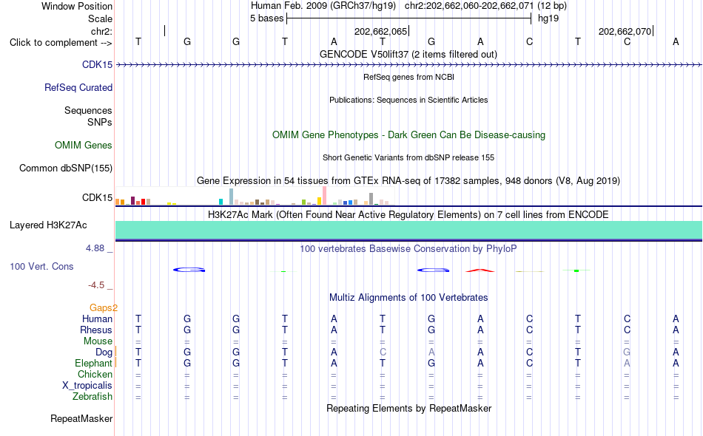Open the Common dbSNP(155) track label
Viewport: 703px width, 436px height.
coord(65,168)
